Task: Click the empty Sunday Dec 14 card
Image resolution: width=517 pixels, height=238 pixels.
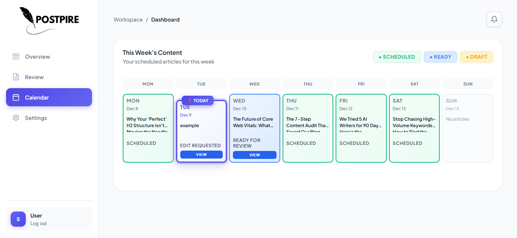Action: coord(468,128)
